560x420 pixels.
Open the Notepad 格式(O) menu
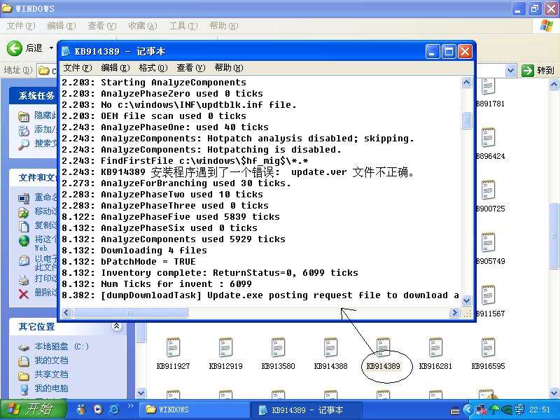[153, 67]
